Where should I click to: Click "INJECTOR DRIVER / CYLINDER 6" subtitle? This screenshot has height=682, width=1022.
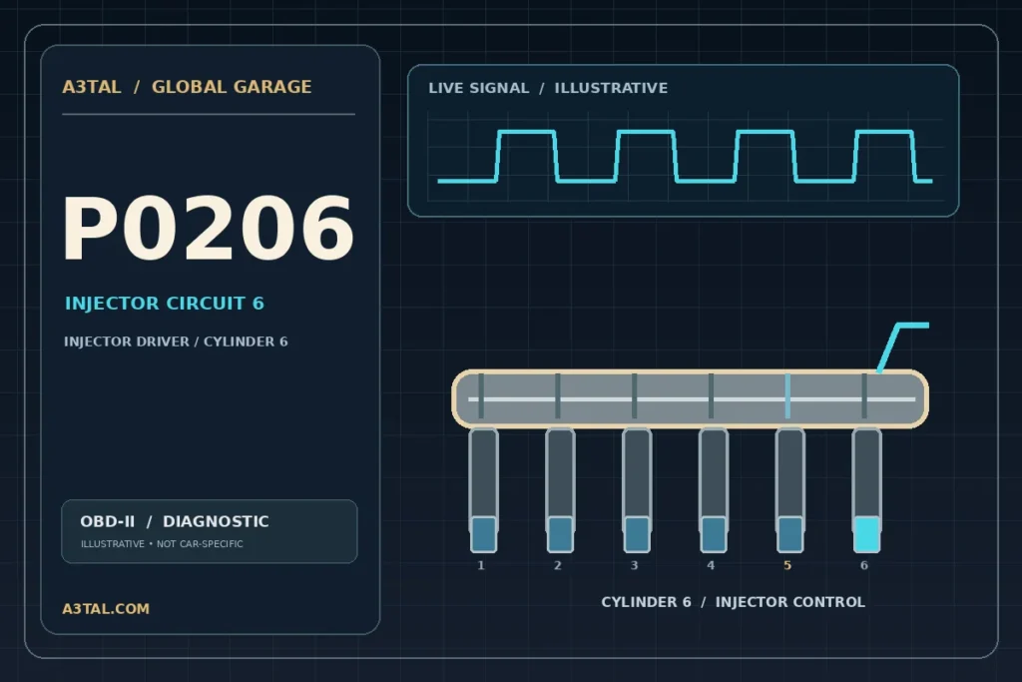(x=176, y=341)
